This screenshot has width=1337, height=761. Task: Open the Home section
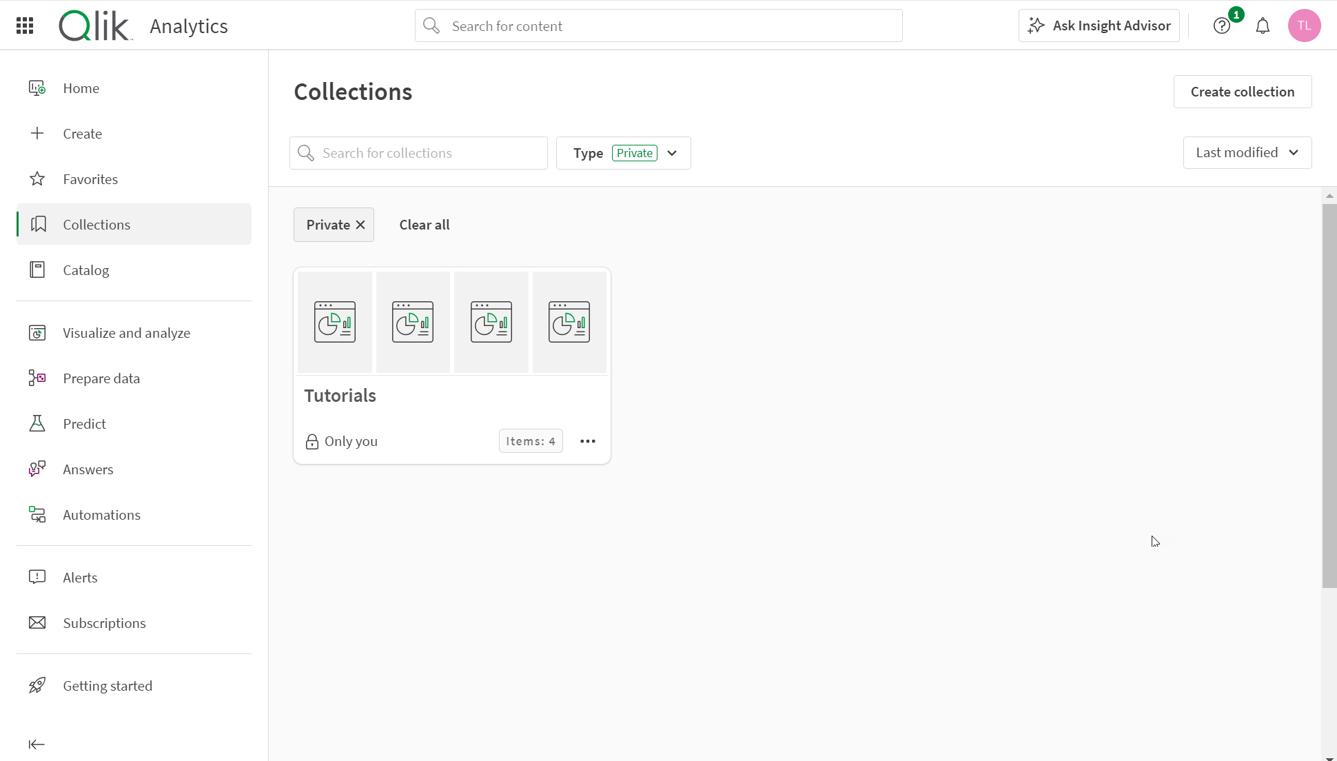tap(81, 88)
